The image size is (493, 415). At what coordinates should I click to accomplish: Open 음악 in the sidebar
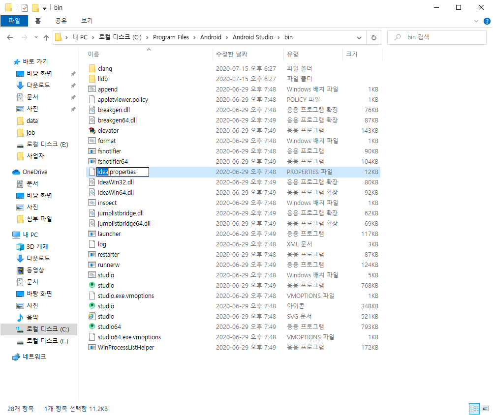32,317
